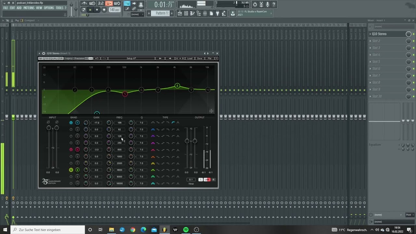Click band 5 node on EQ graph

[x=125, y=94]
